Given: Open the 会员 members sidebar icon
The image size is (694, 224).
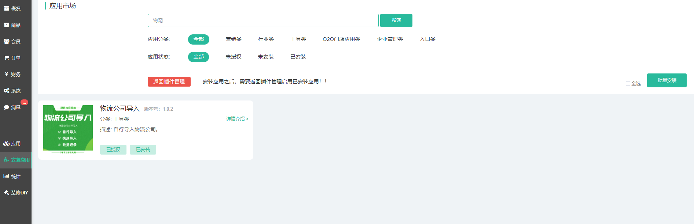Looking at the screenshot, I should [7, 41].
